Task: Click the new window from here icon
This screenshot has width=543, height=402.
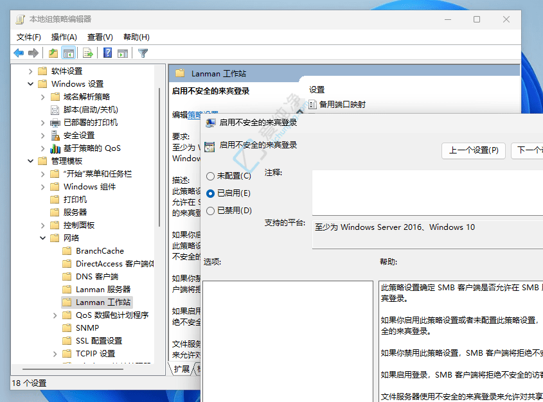Action: (122, 53)
